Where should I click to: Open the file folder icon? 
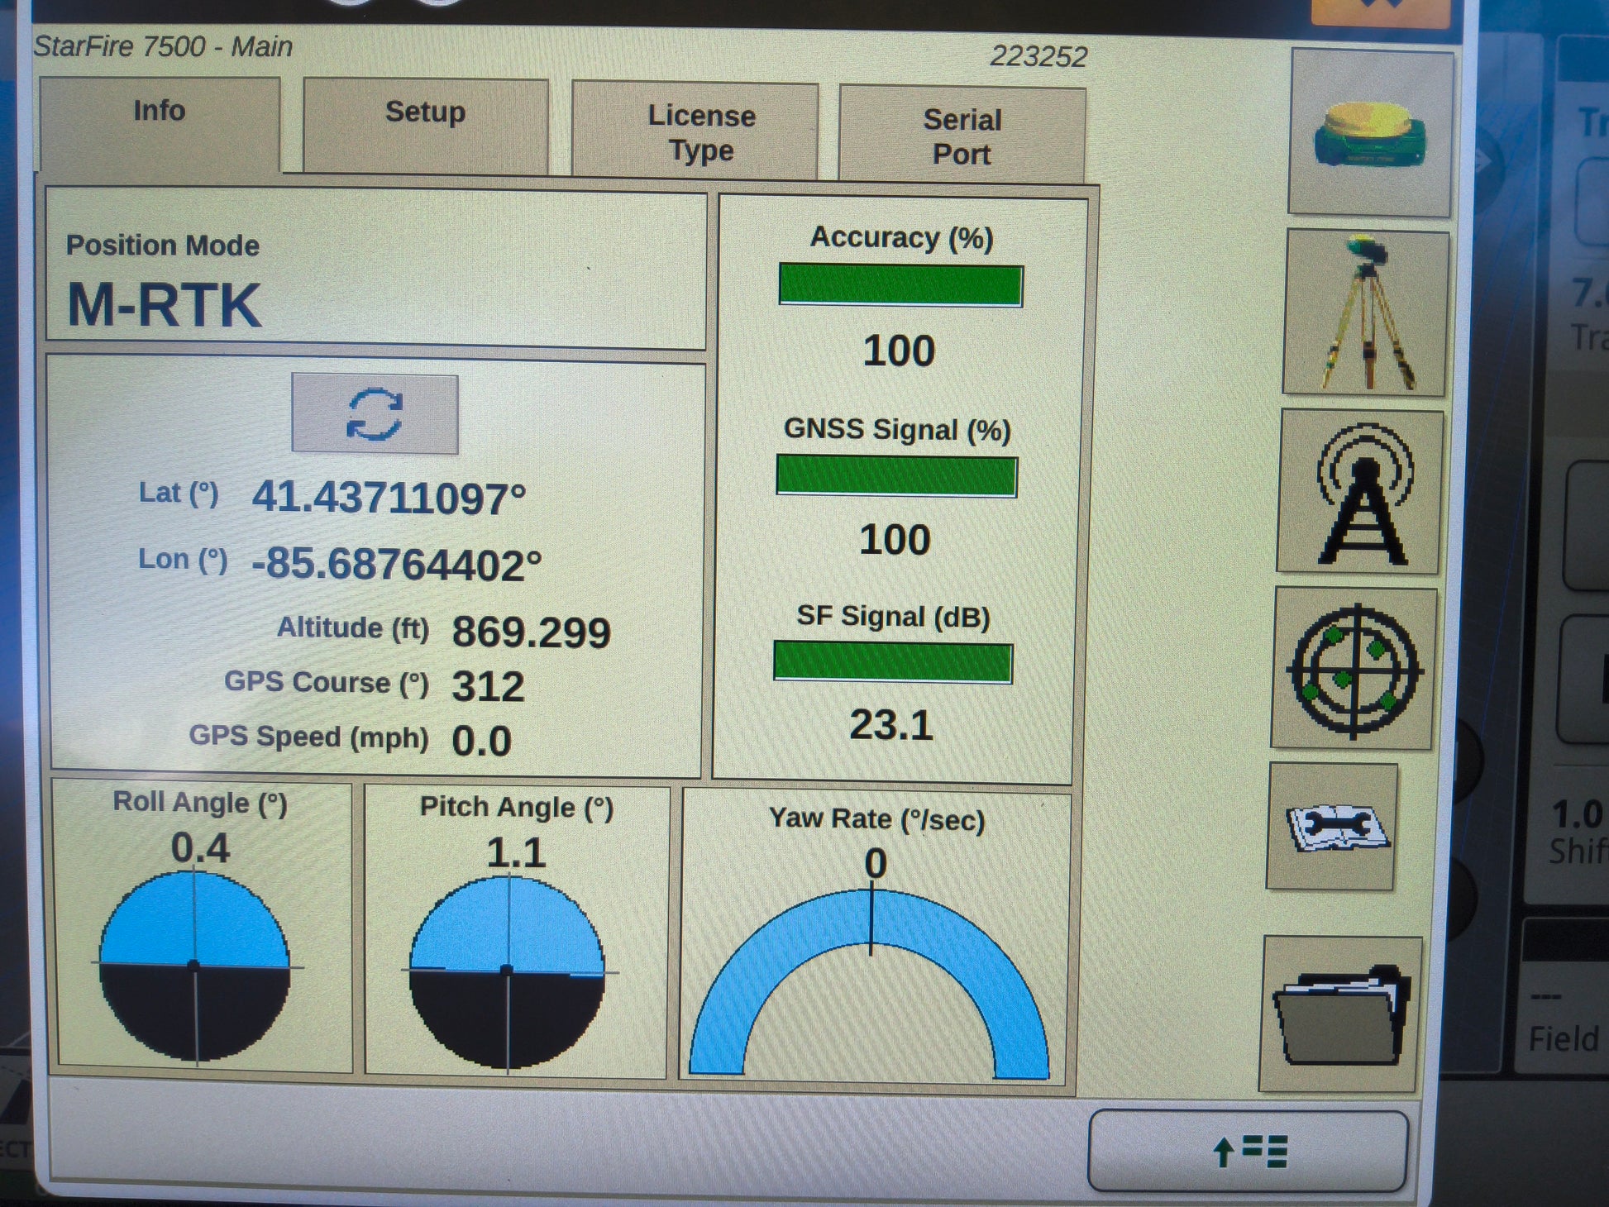coord(1340,1014)
